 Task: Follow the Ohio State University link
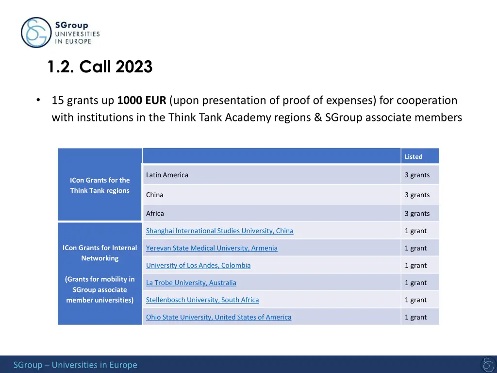coord(218,317)
